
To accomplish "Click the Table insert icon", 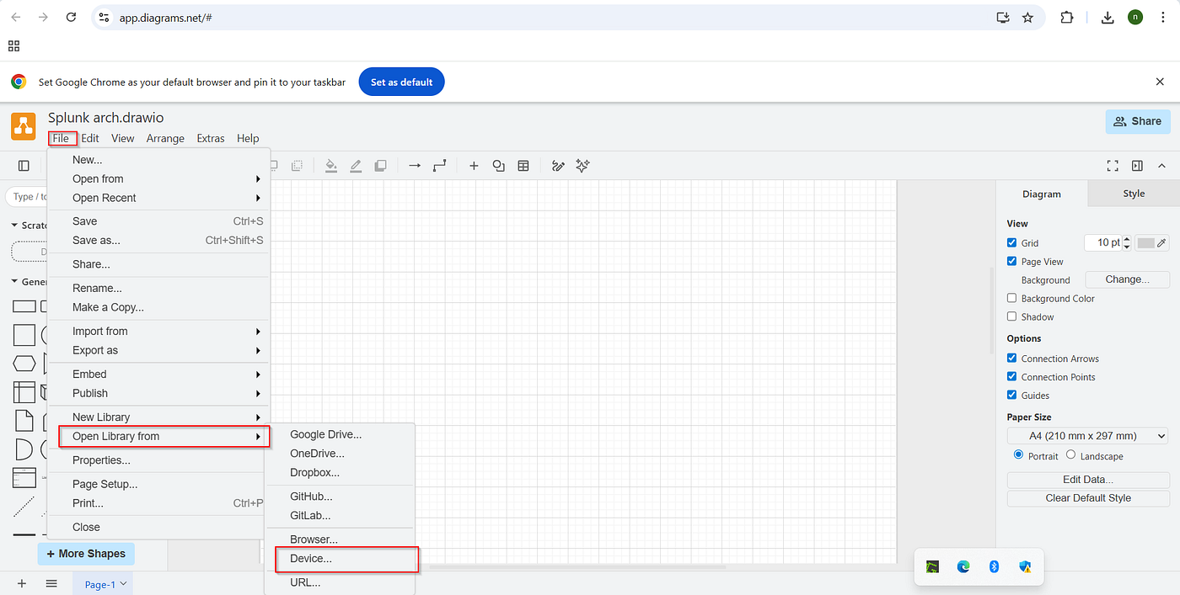I will tap(523, 166).
